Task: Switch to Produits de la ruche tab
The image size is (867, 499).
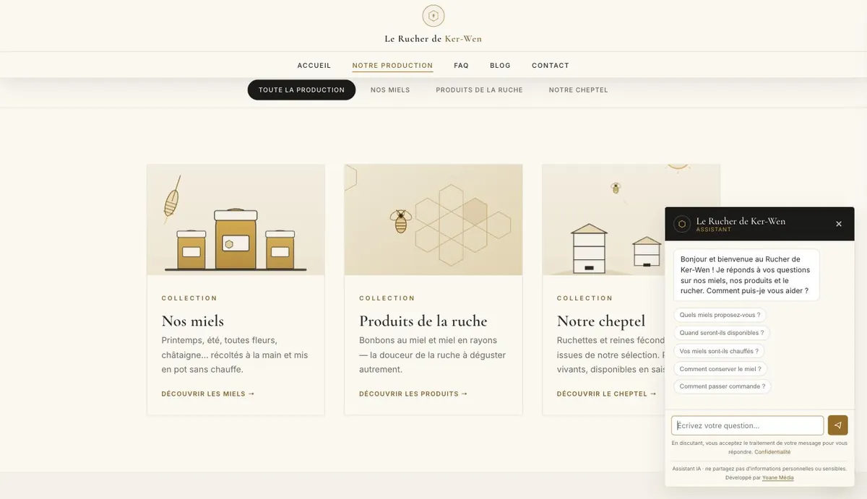Action: click(x=479, y=90)
